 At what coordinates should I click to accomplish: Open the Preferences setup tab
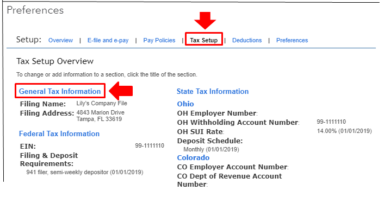292,40
